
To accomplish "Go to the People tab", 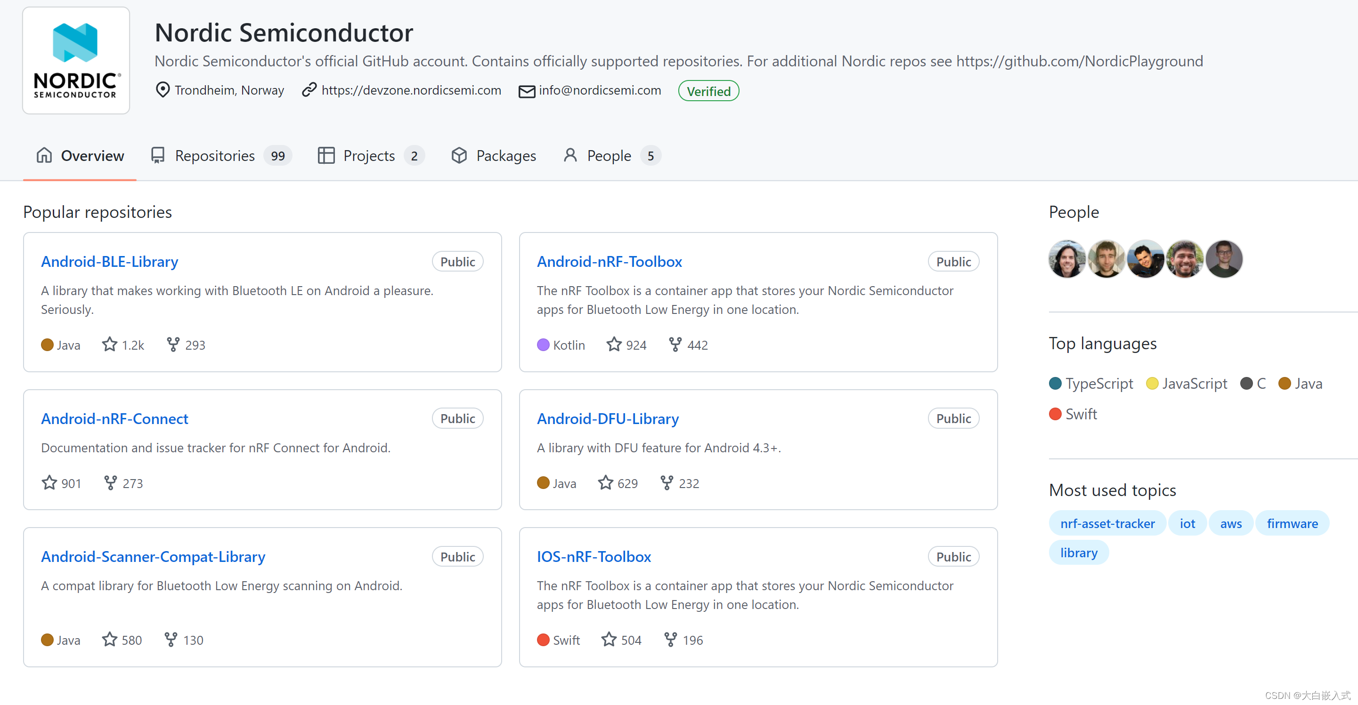I will (609, 156).
